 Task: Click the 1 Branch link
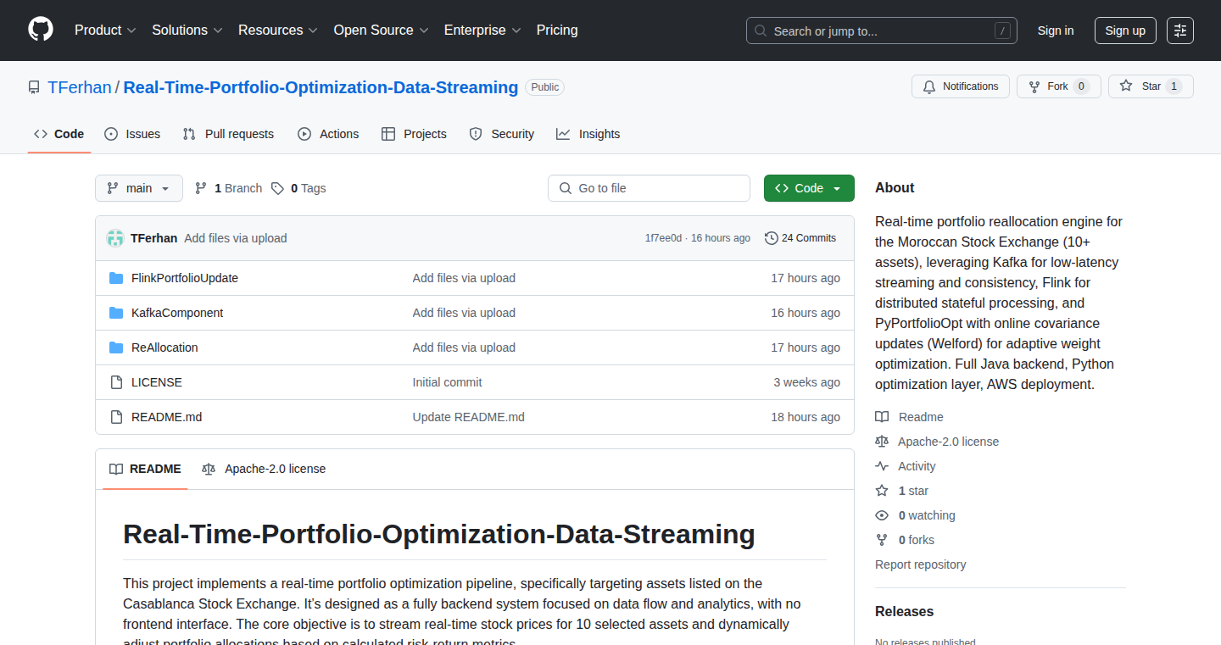pyautogui.click(x=228, y=188)
